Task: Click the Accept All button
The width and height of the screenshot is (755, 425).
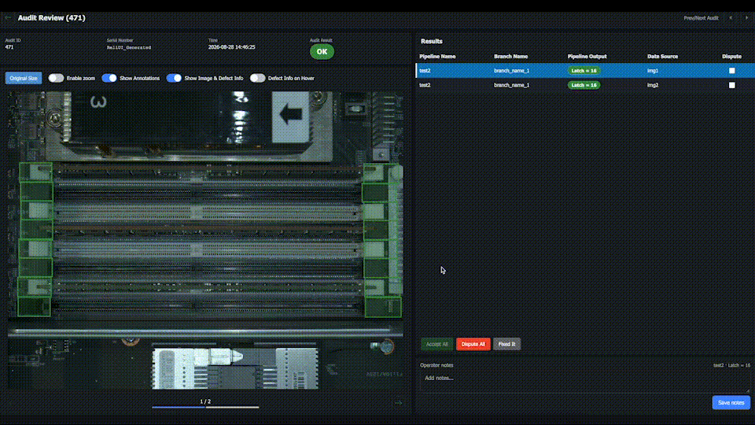Action: pyautogui.click(x=436, y=344)
